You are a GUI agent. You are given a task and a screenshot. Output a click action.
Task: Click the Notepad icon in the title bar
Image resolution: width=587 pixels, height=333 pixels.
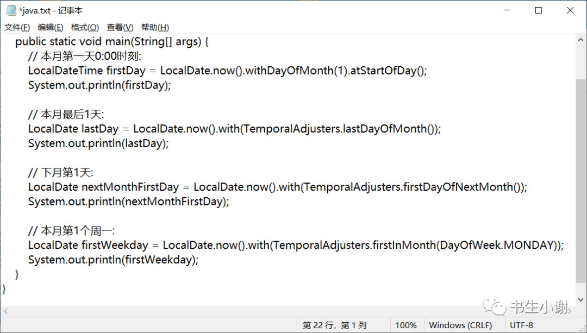click(x=10, y=10)
